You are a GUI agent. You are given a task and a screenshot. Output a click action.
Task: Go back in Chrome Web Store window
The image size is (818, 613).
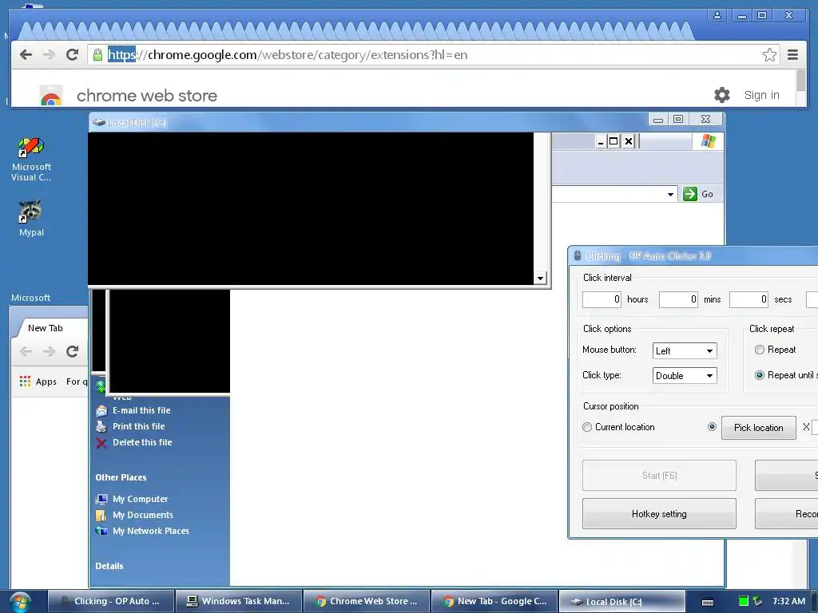(x=26, y=55)
